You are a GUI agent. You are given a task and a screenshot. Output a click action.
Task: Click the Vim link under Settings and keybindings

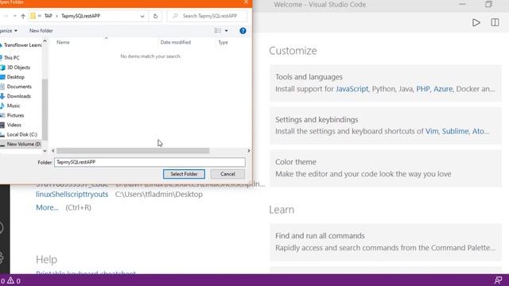point(432,131)
